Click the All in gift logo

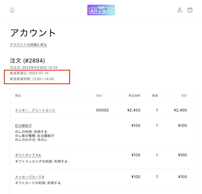(101, 10)
